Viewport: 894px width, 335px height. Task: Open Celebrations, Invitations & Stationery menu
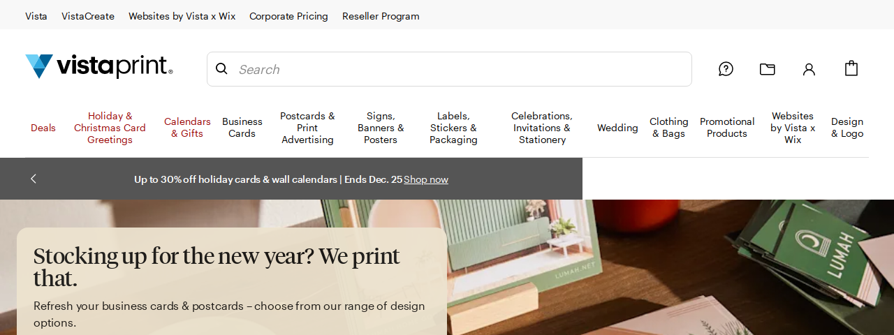pos(542,128)
